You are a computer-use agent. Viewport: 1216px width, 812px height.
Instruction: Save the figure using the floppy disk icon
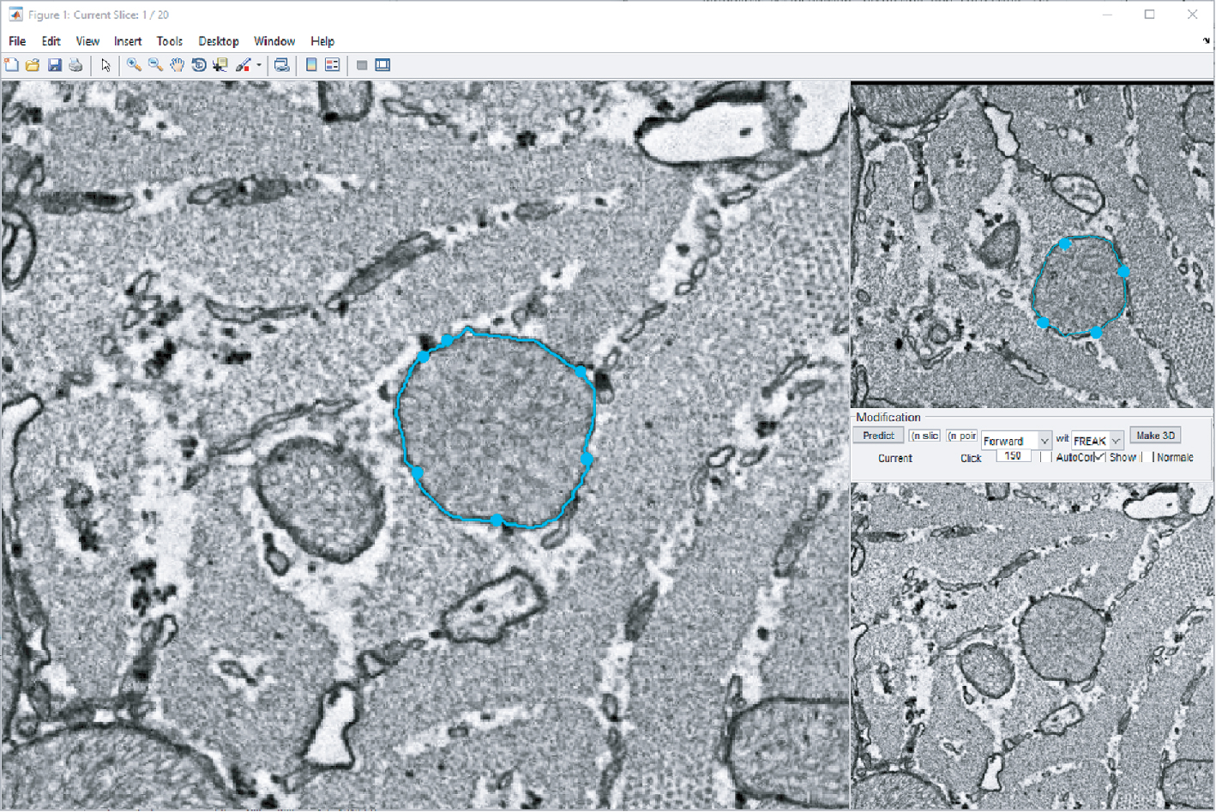[54, 65]
